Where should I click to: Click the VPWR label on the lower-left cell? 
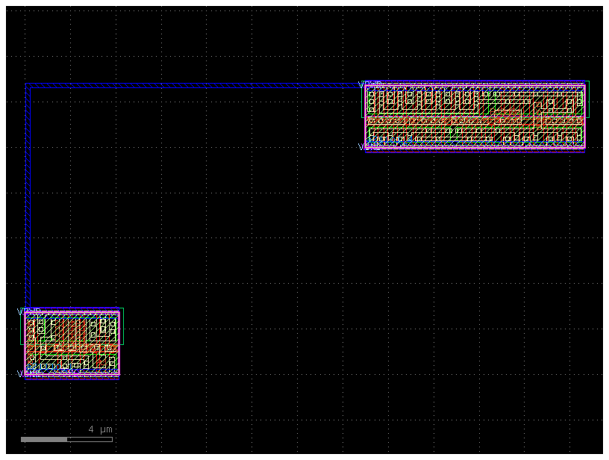coord(25,309)
